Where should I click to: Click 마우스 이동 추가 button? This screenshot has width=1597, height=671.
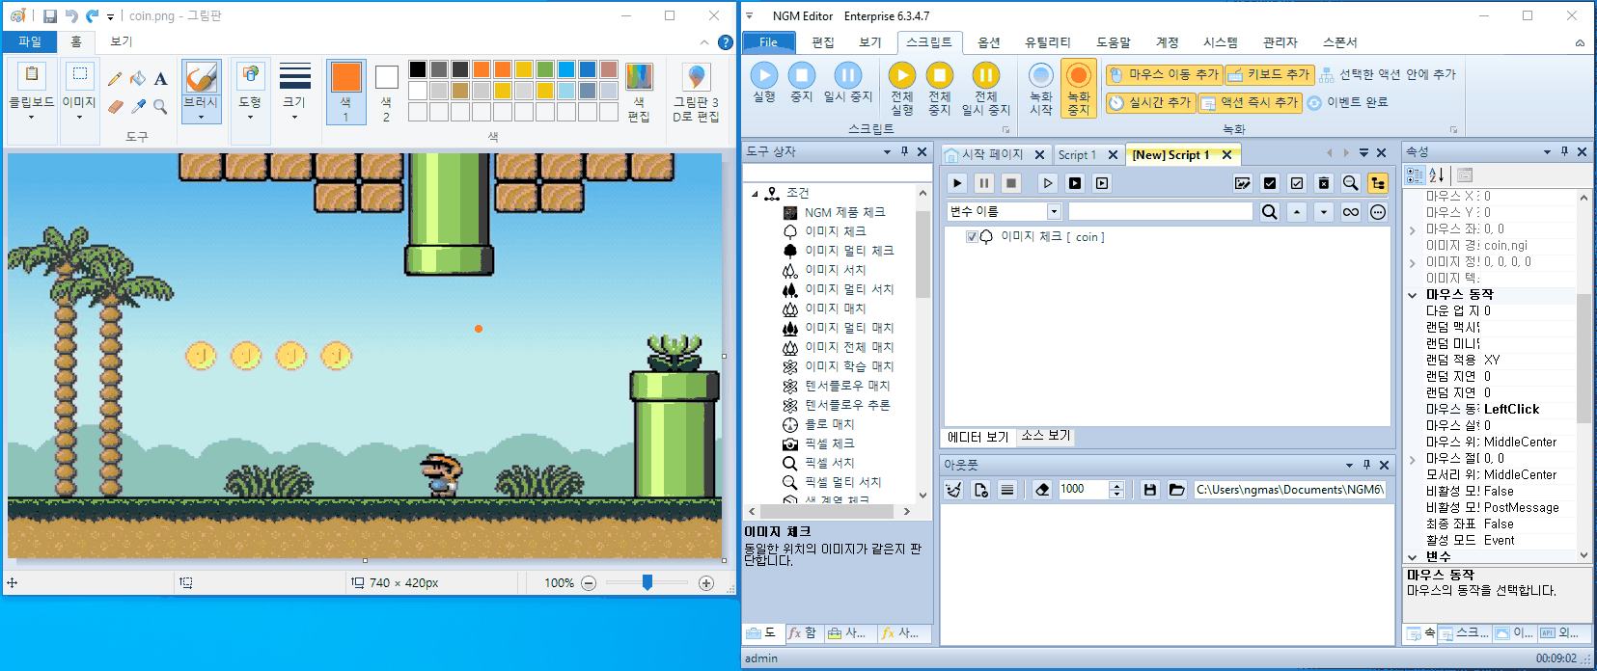(x=1164, y=74)
